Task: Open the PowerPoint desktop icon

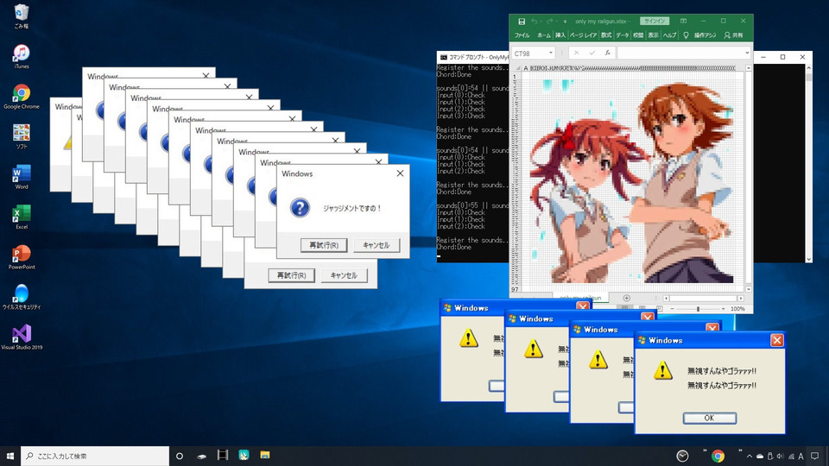Action: (22, 255)
